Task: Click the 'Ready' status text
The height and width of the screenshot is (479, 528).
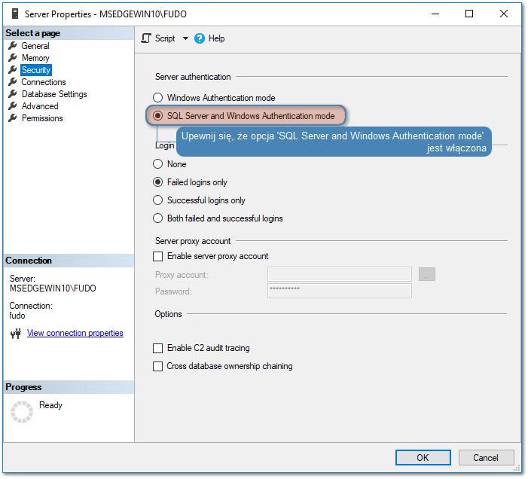Action: (51, 405)
